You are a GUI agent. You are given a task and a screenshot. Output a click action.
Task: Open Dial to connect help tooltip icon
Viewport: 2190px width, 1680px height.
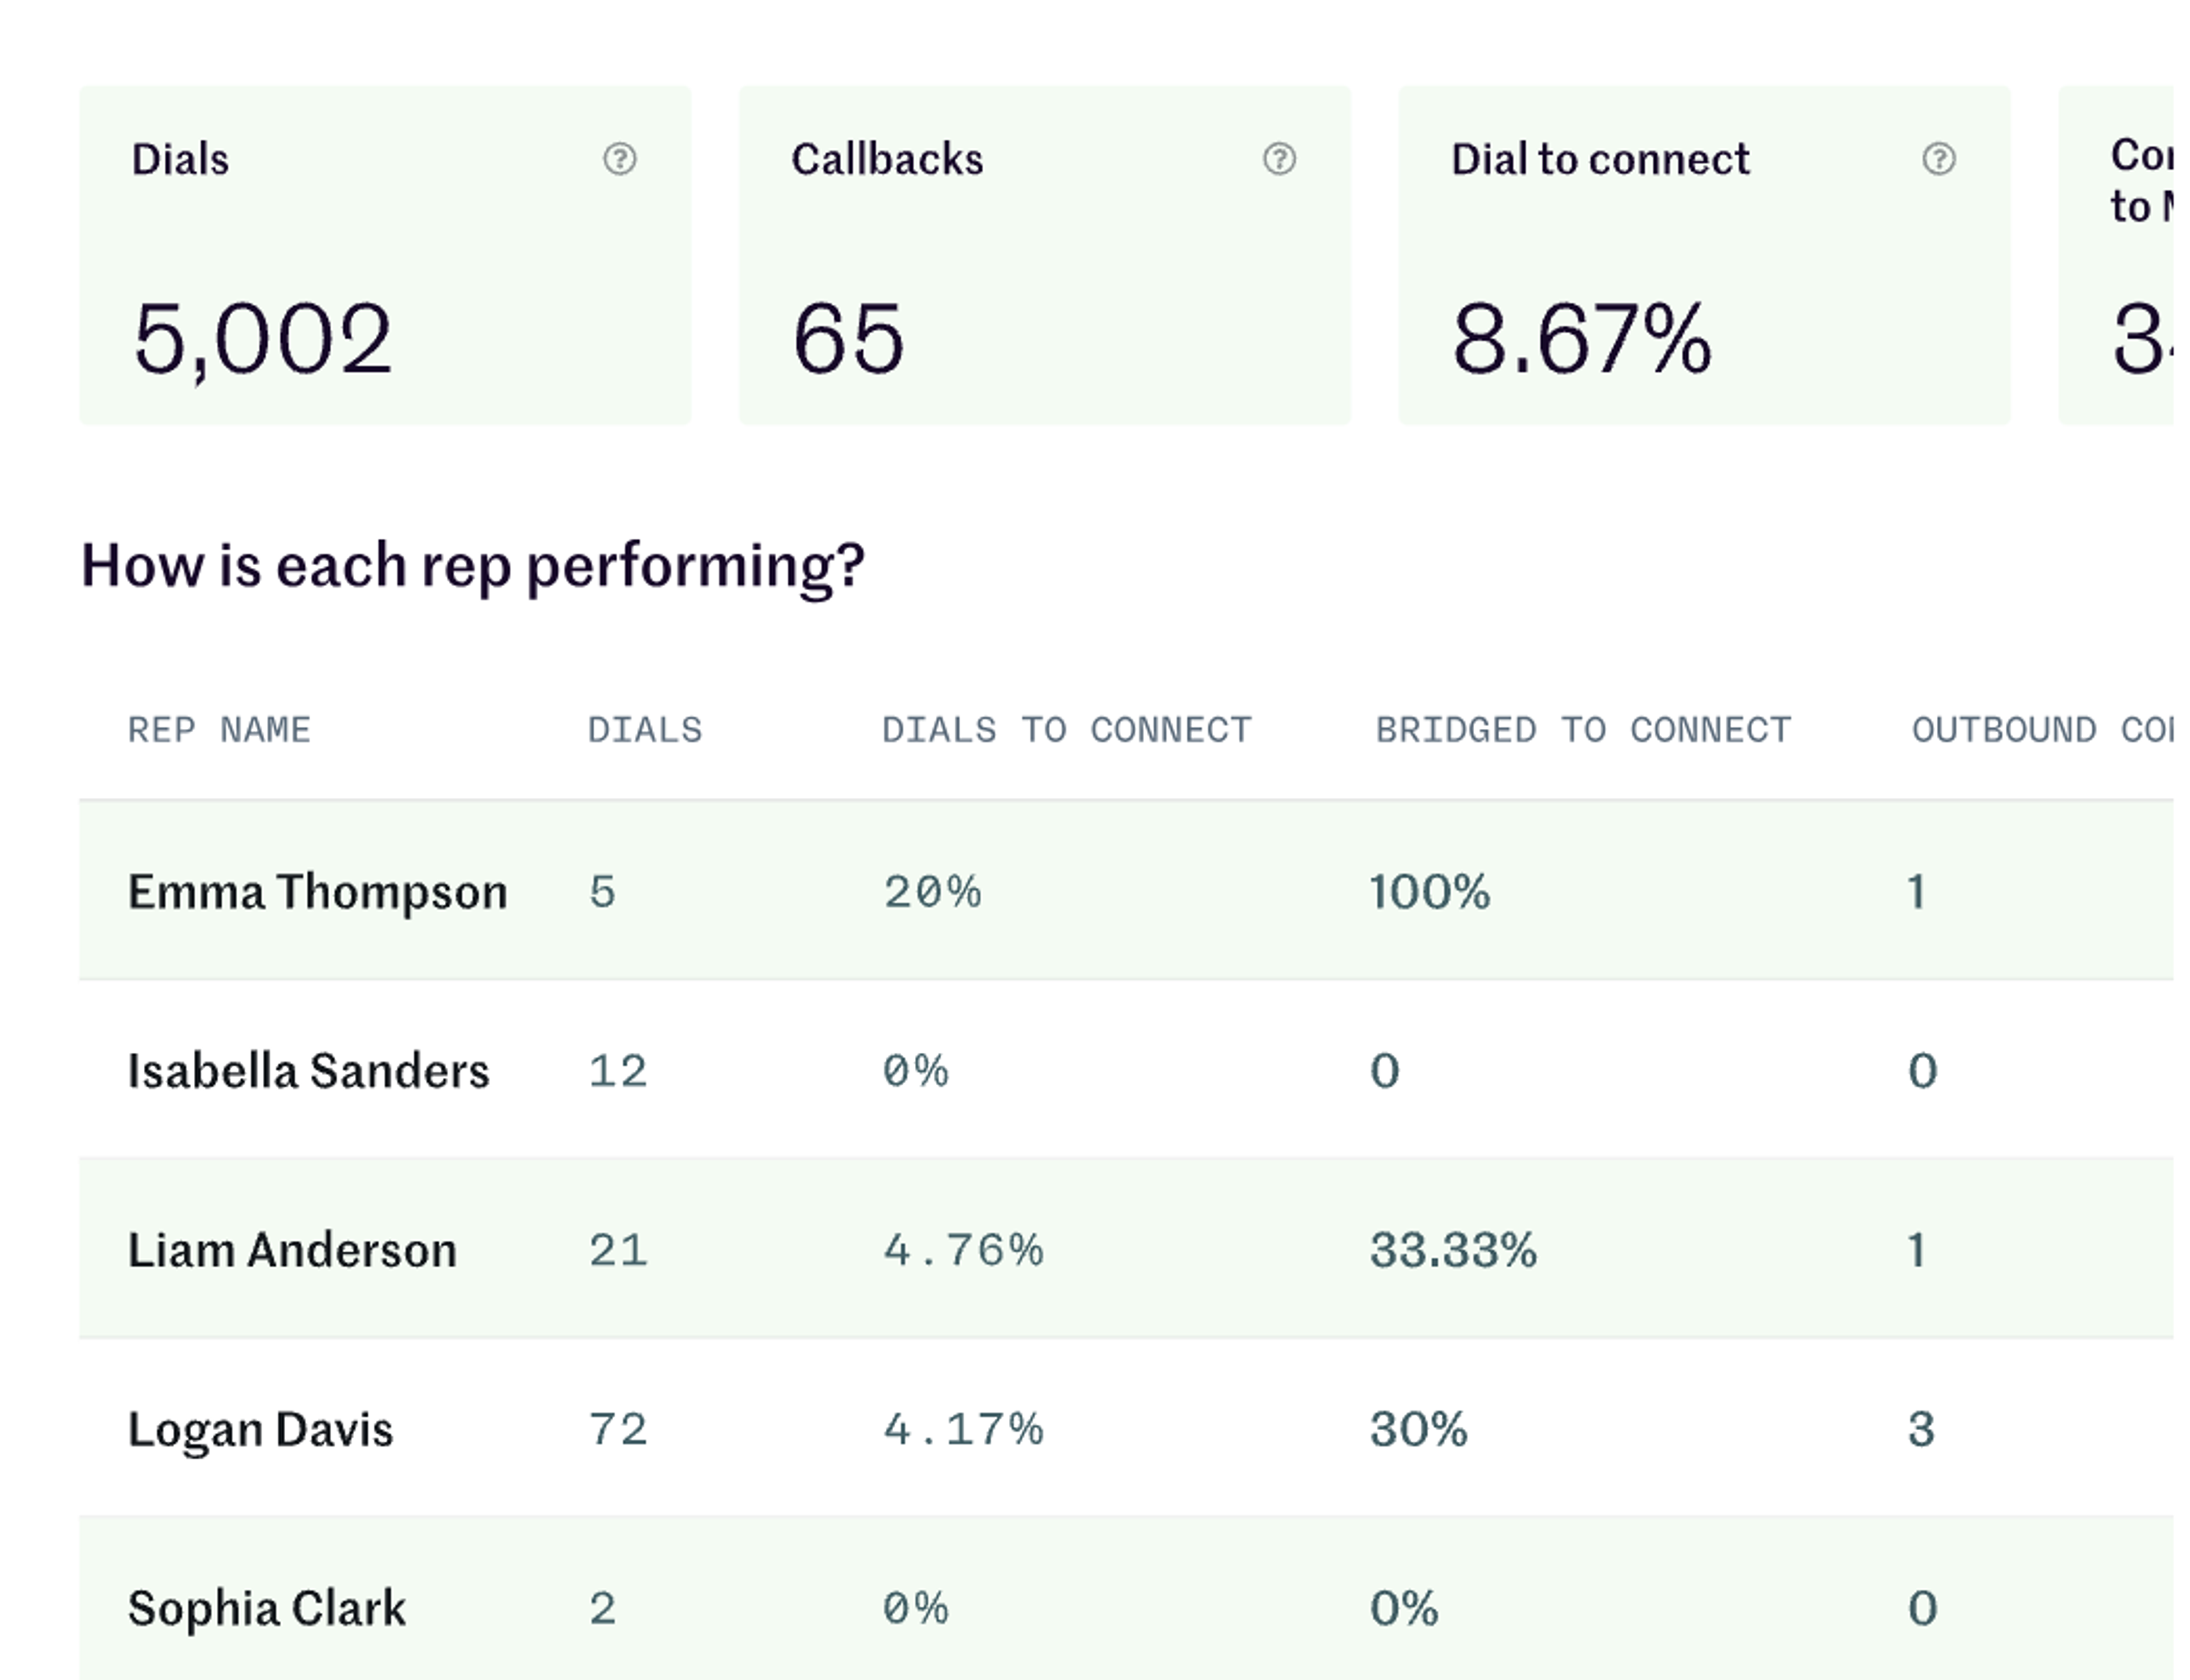point(1938,159)
